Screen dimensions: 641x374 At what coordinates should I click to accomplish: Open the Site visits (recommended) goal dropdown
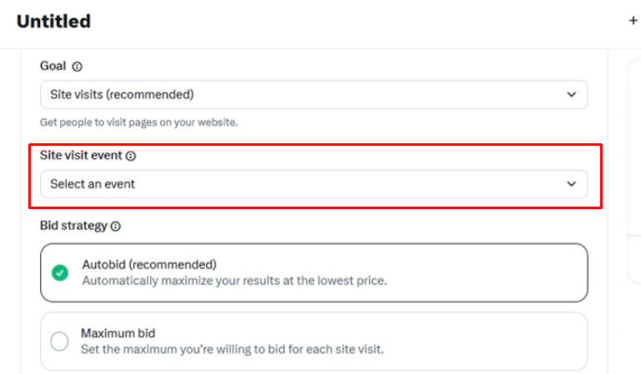[314, 95]
